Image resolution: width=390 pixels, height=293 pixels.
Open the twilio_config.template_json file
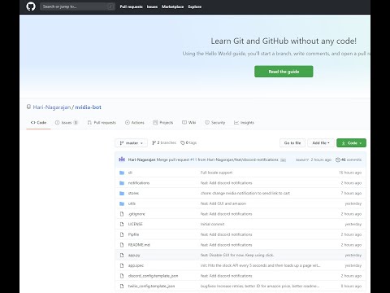point(151,286)
